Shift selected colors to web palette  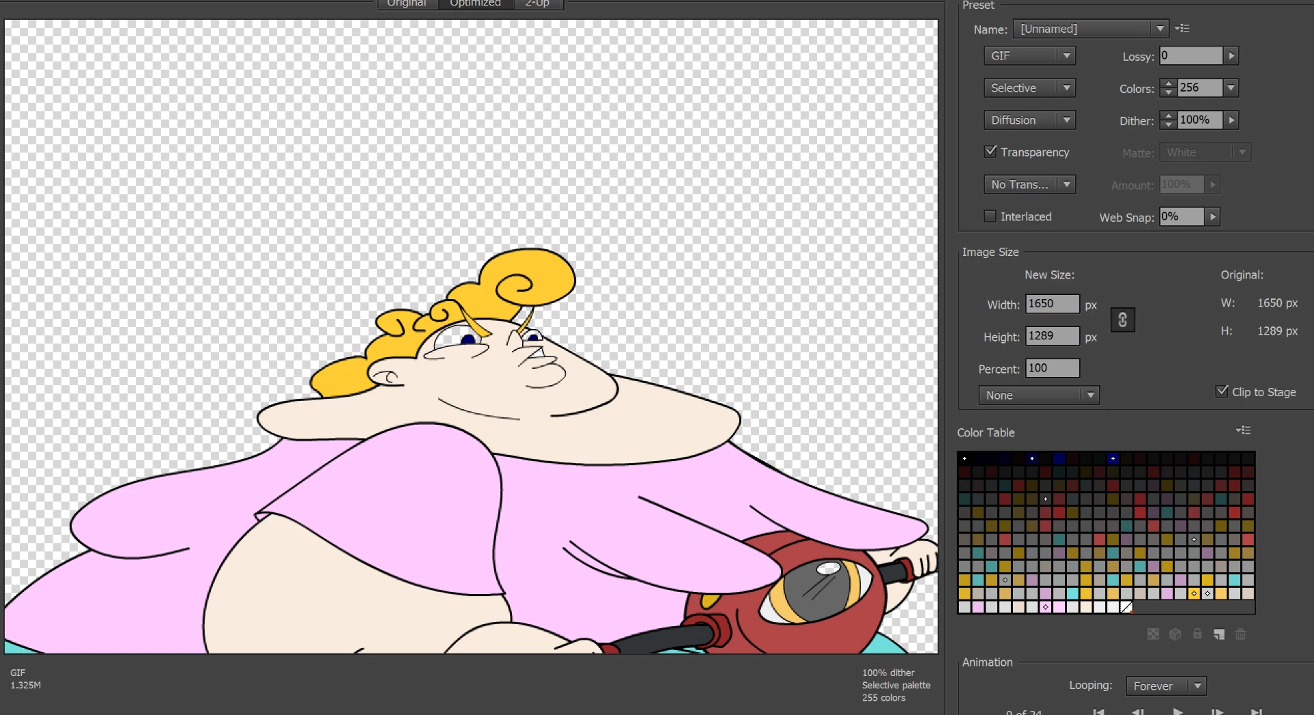(1175, 634)
